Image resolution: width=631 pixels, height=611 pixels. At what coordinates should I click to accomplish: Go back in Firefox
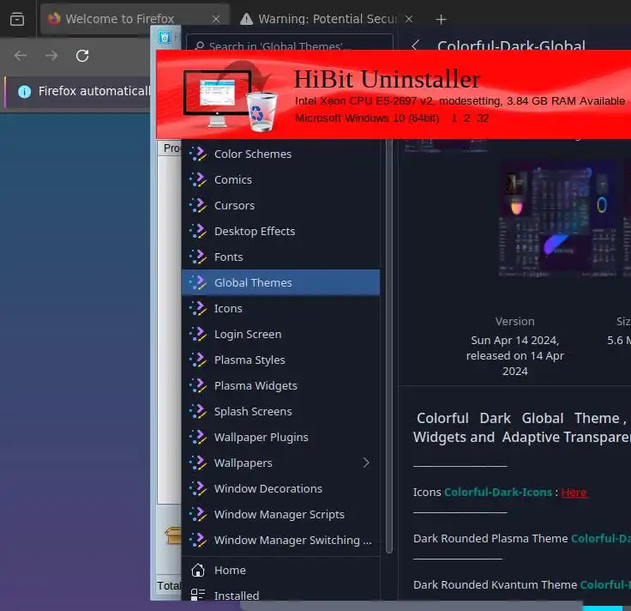pyautogui.click(x=20, y=56)
